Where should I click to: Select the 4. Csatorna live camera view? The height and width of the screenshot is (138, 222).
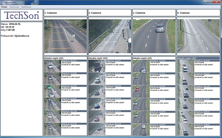point(198,36)
